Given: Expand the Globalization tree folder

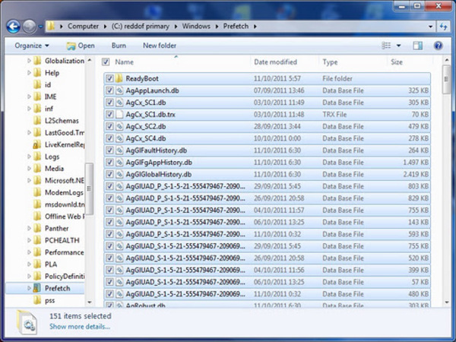Looking at the screenshot, I should [29, 61].
